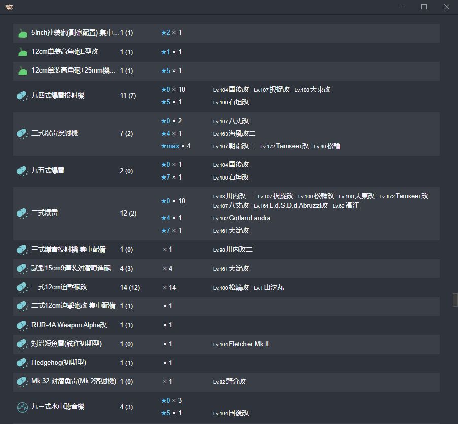Select the icon beside 12cm単装高角砲E型改
Screen dimensions: 458x424
[x=22, y=52]
